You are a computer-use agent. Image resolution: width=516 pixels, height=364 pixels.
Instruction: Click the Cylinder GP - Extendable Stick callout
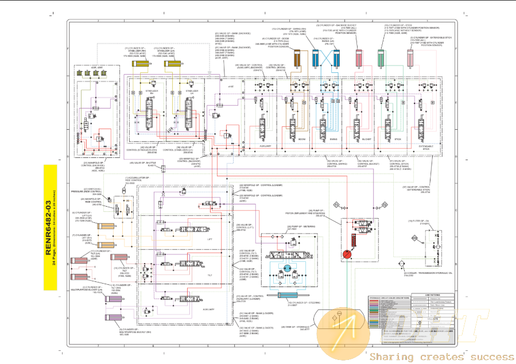click(x=431, y=41)
